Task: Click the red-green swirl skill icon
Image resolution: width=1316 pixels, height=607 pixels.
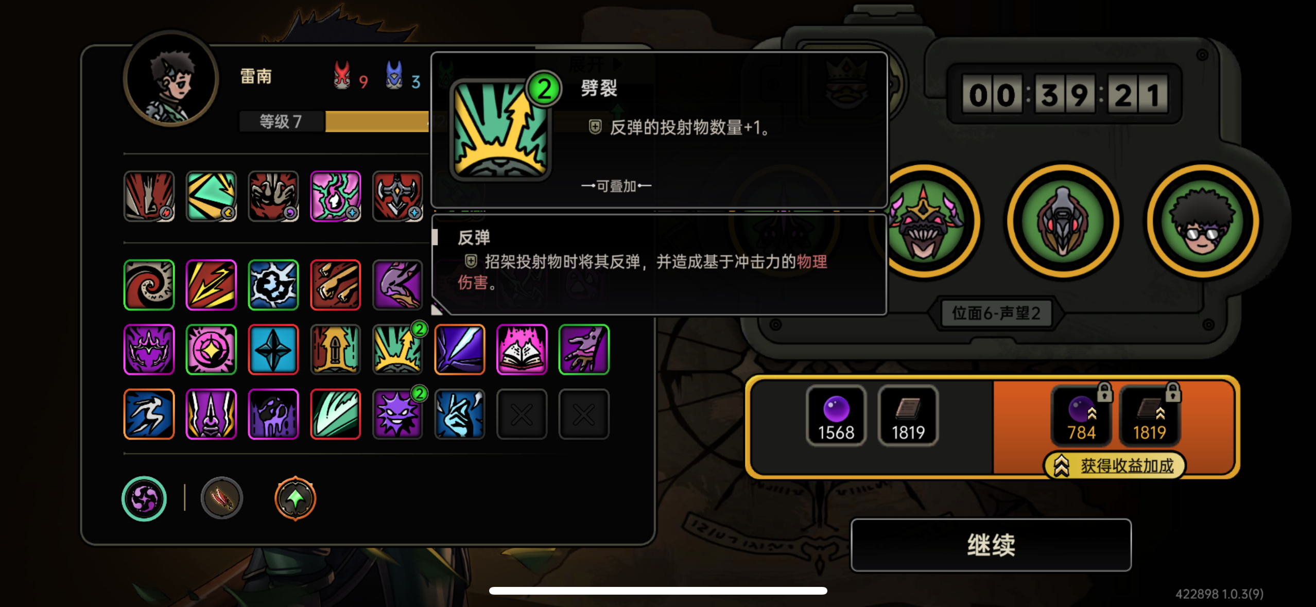Action: [149, 285]
